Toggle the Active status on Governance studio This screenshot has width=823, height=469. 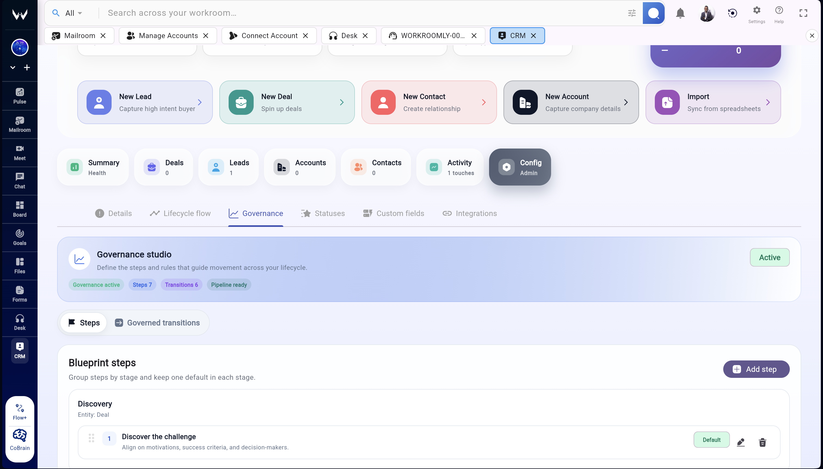coord(769,257)
